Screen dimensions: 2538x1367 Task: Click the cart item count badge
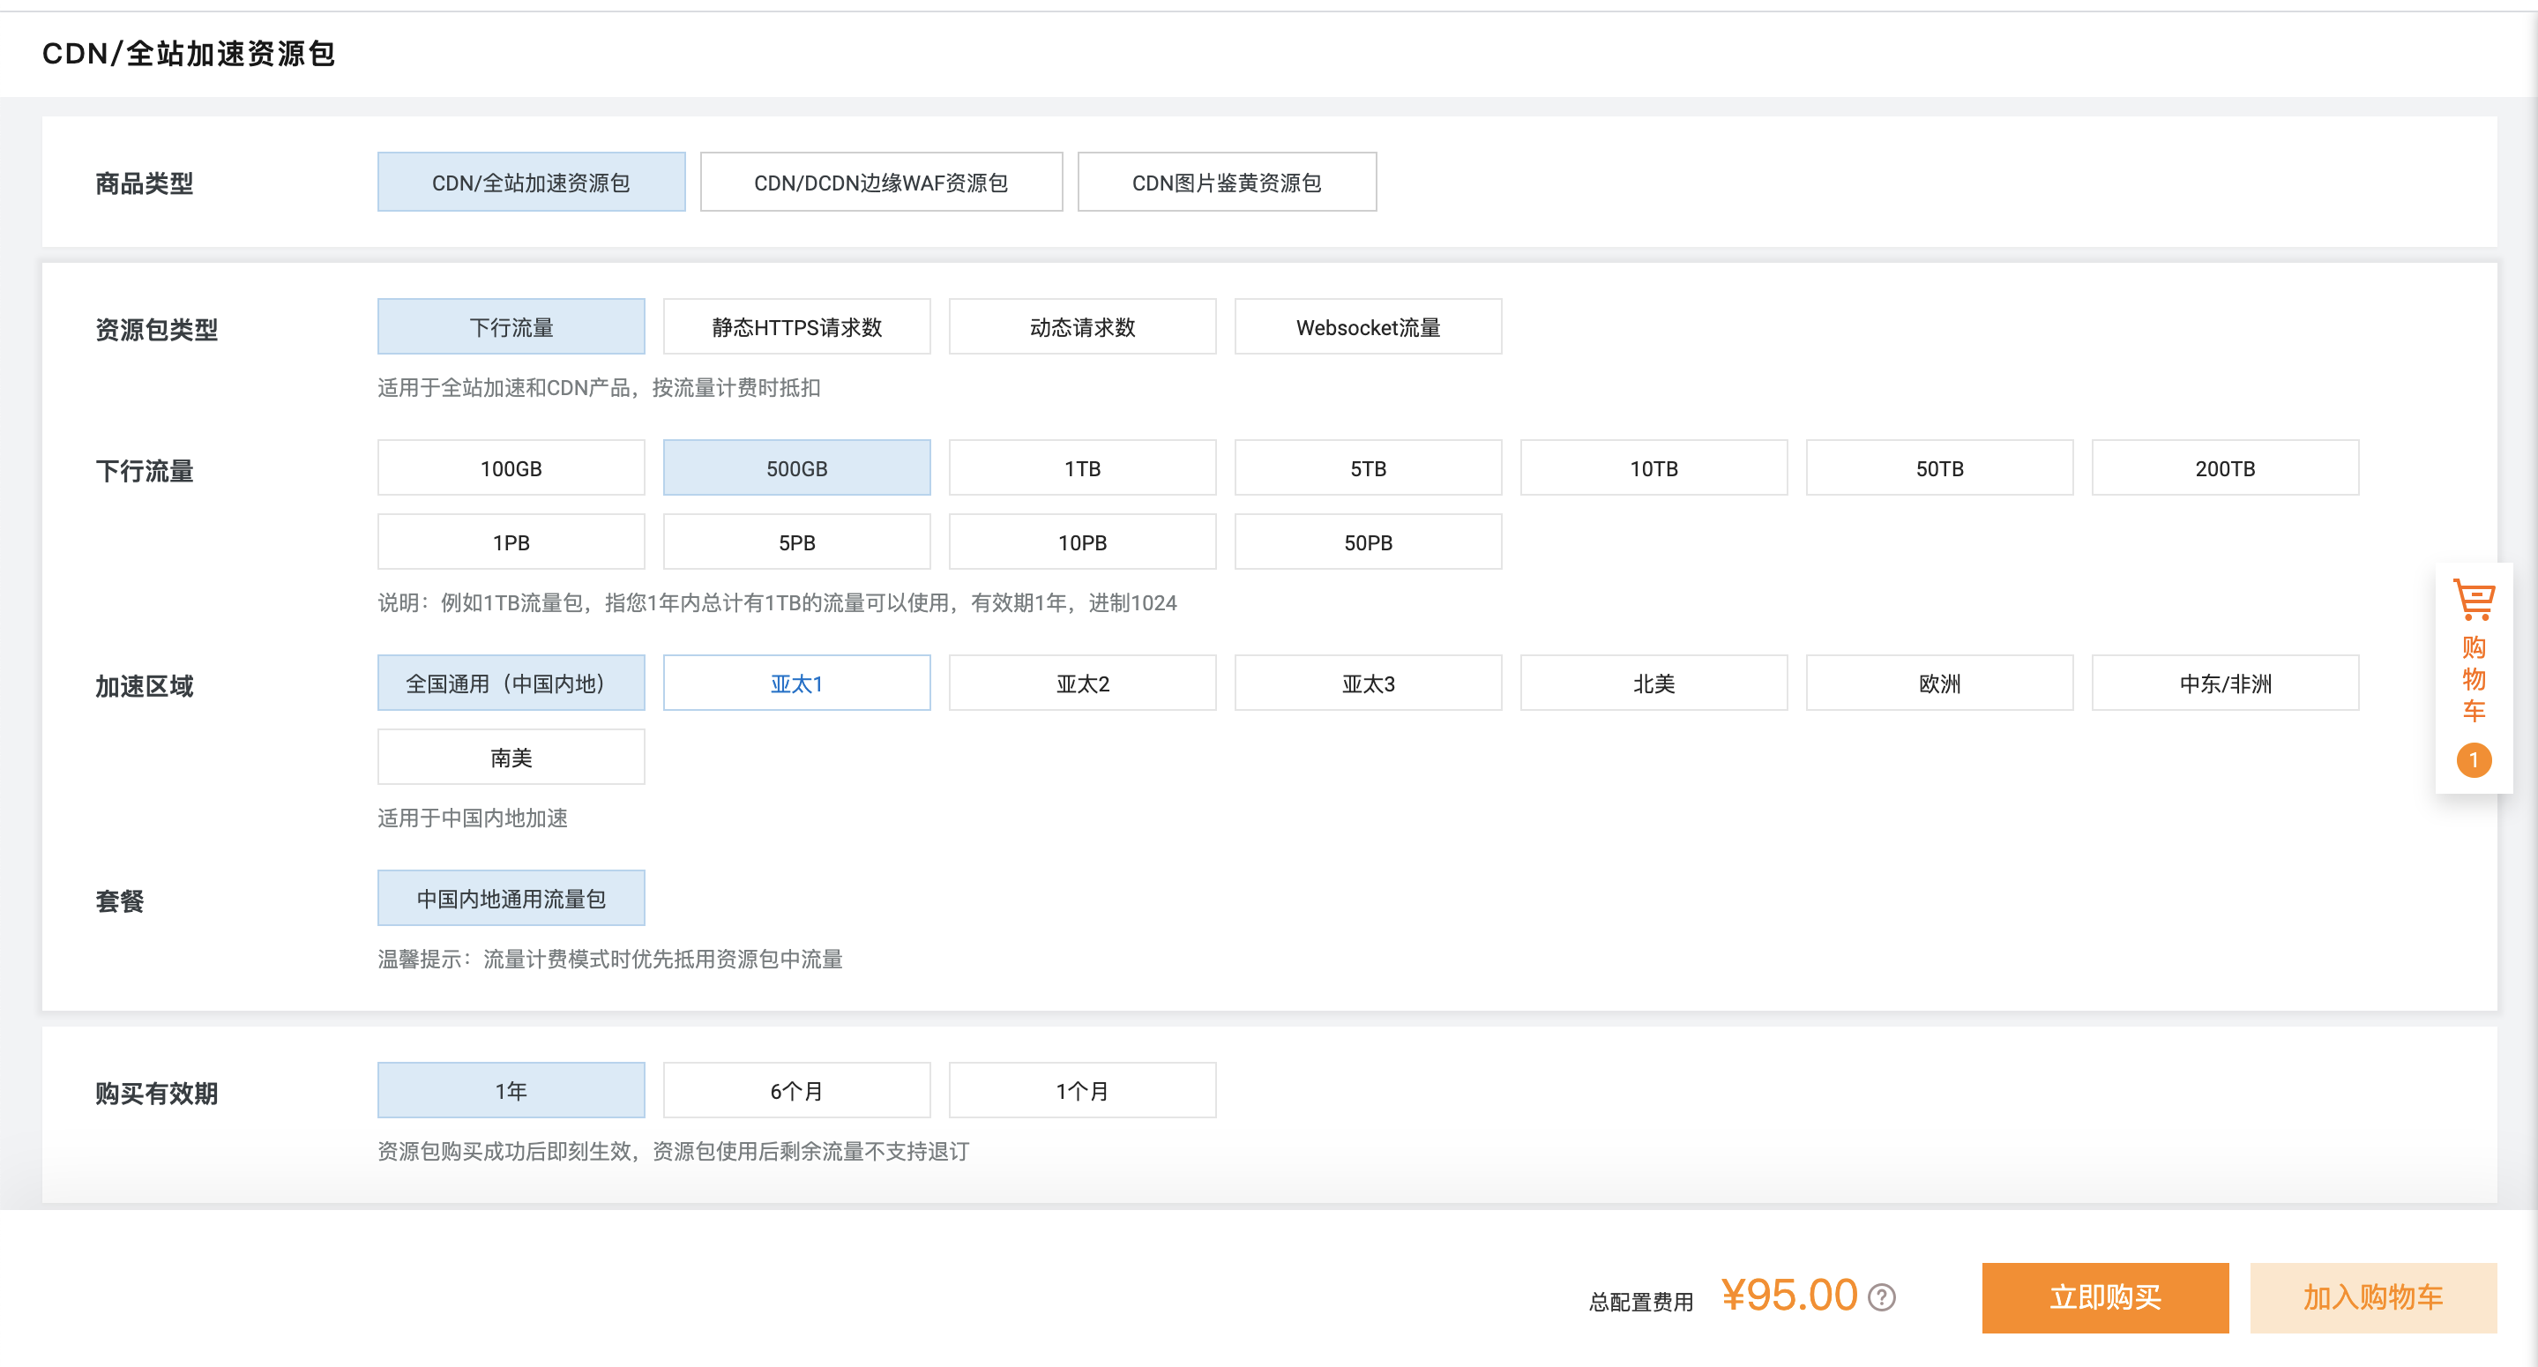(2473, 760)
